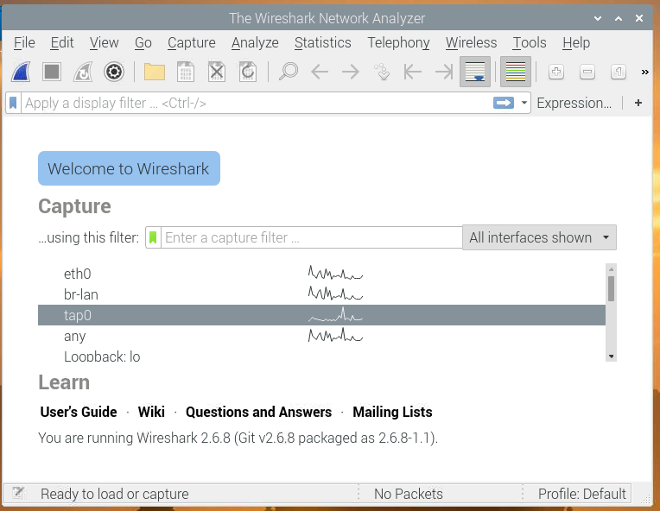
Task: Click into the capture filter field
Action: pos(312,237)
